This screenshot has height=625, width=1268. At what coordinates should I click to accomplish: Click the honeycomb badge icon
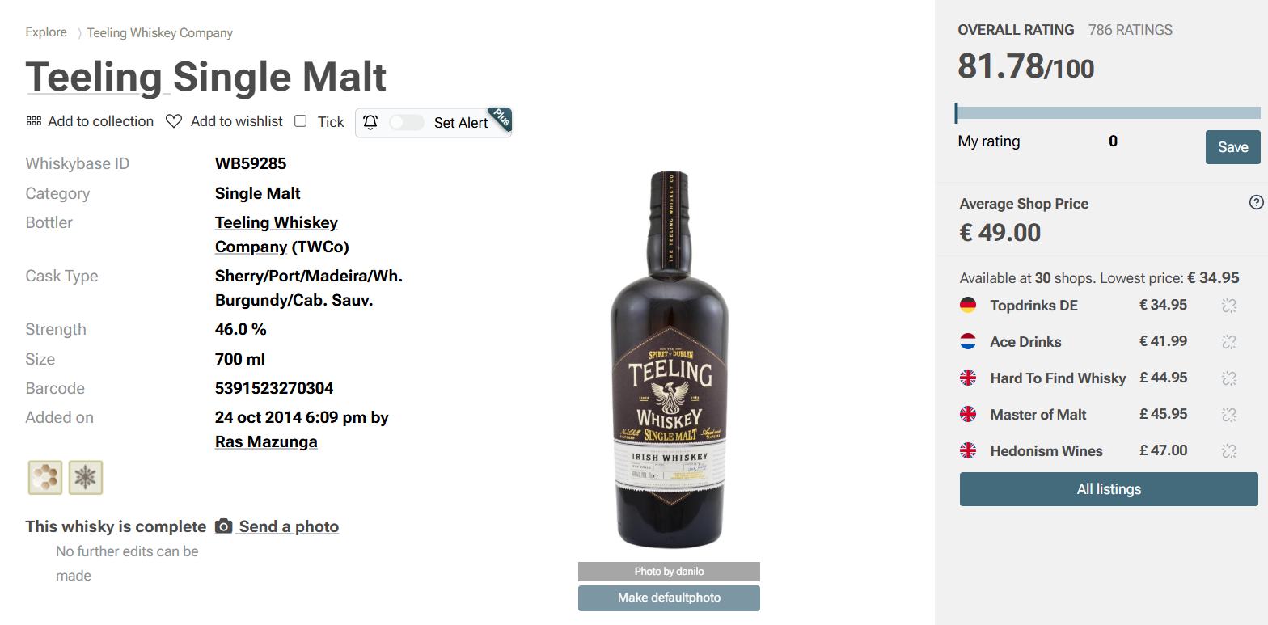coord(44,477)
